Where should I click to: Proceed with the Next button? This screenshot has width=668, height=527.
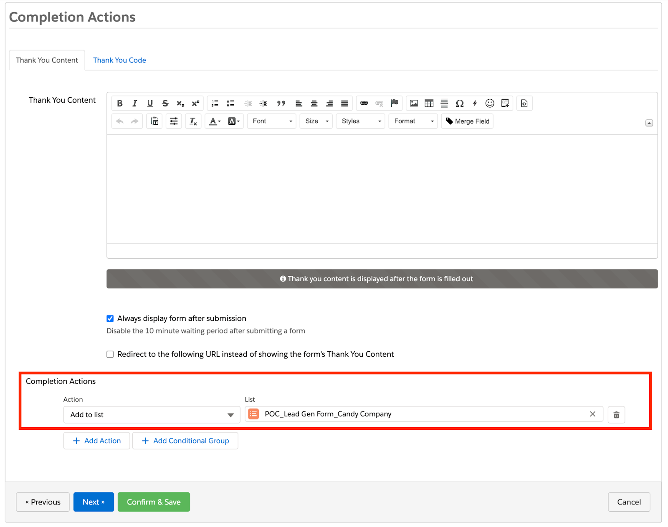[94, 502]
